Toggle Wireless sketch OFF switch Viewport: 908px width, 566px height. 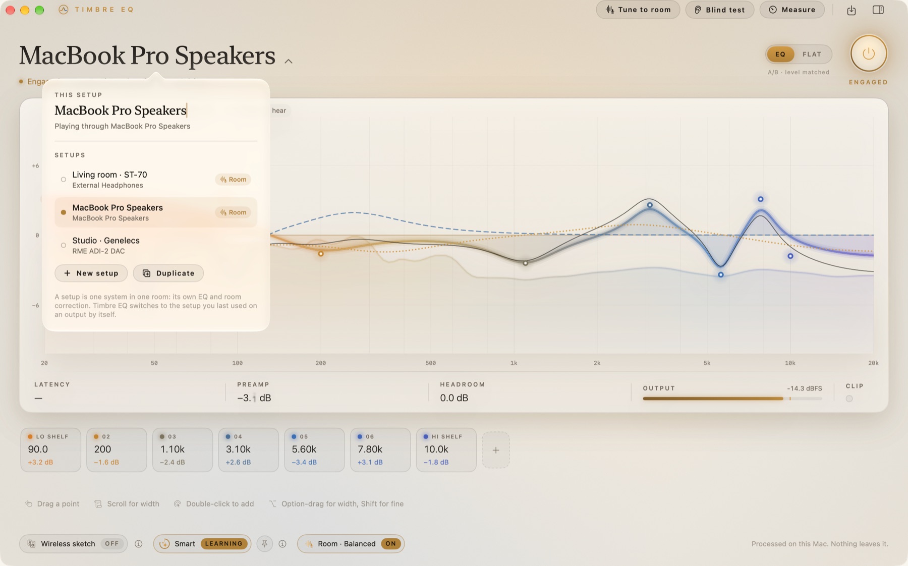coord(111,544)
